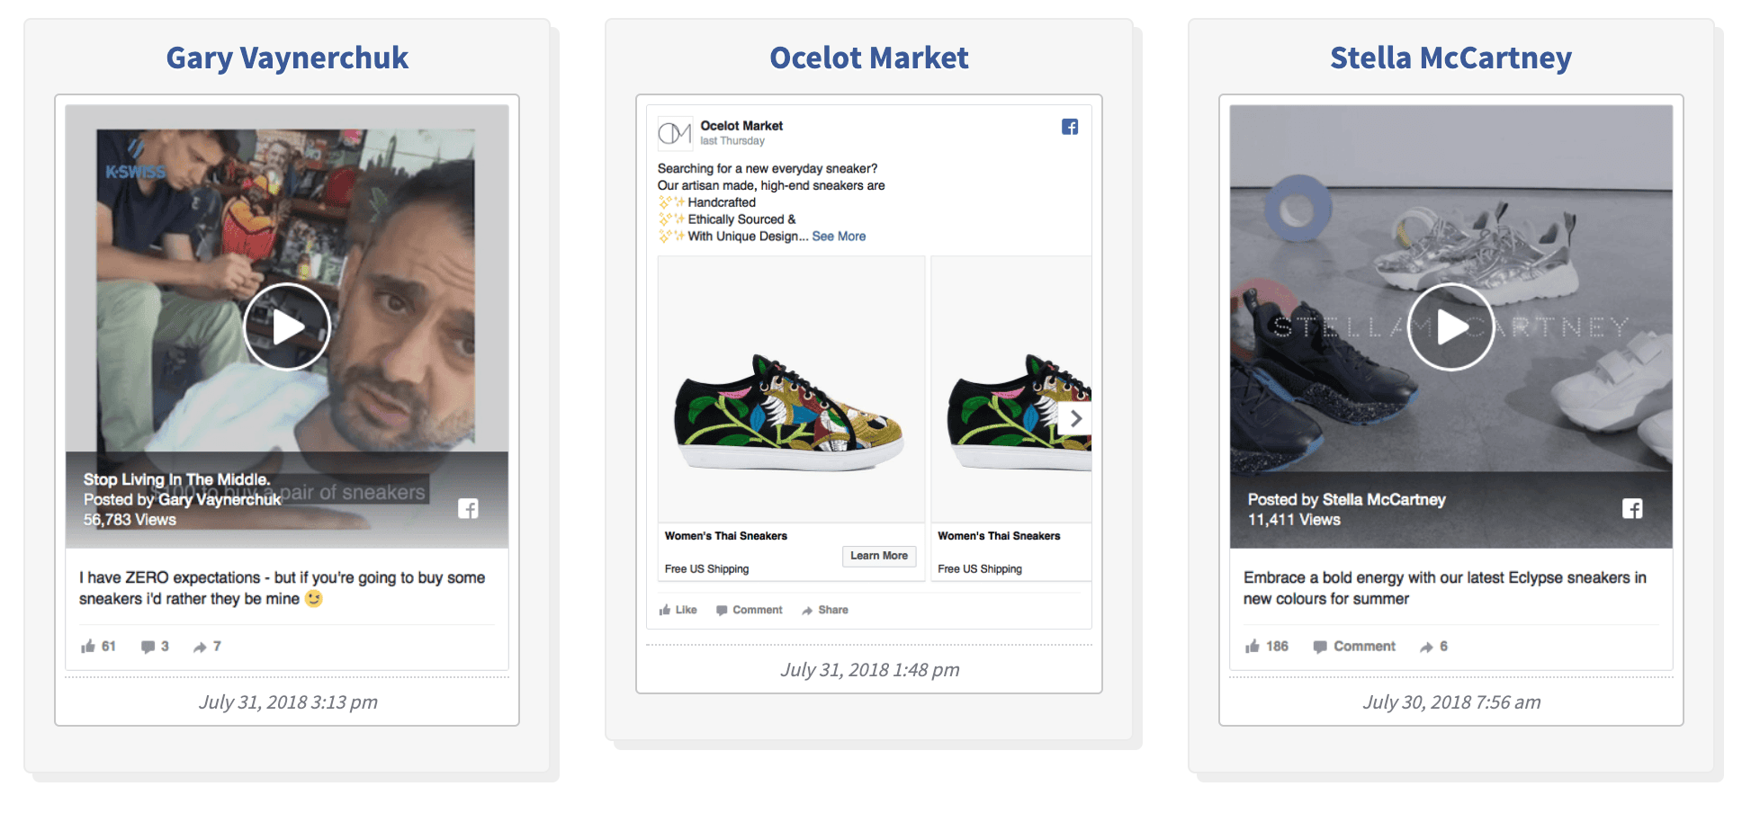Click thumbs-up icon with 61 likes

click(88, 647)
